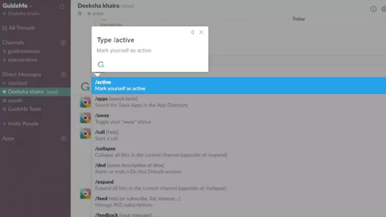386x217 pixels.
Task: Open All Threads view
Action: point(21,28)
